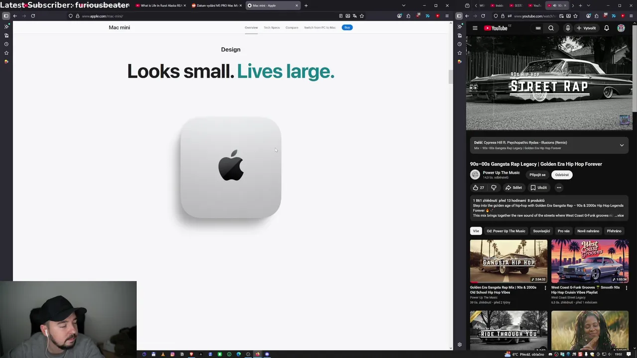Open extensions icon in Apple browser toolbar
This screenshot has width=637, height=358.
click(x=409, y=16)
